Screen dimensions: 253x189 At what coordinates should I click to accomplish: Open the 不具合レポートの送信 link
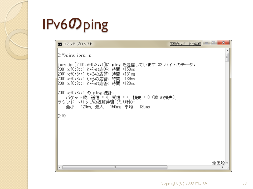point(185,44)
